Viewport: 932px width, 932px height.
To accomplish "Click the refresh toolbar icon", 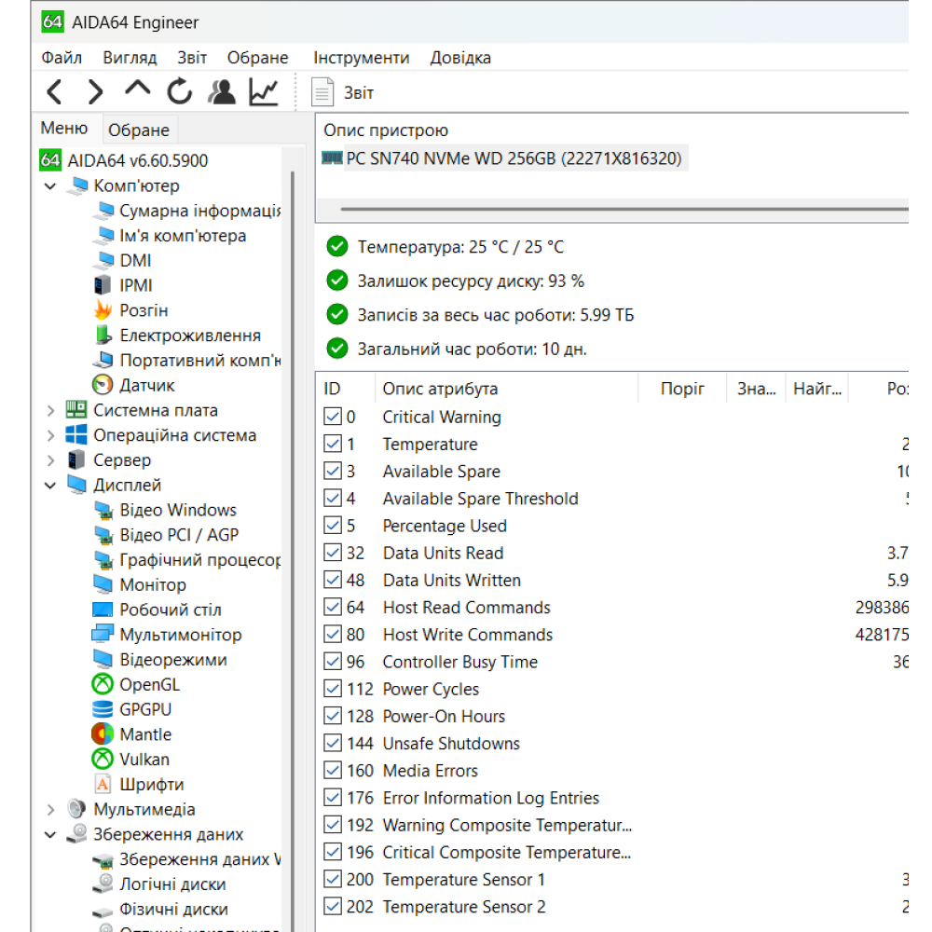I will pos(178,91).
